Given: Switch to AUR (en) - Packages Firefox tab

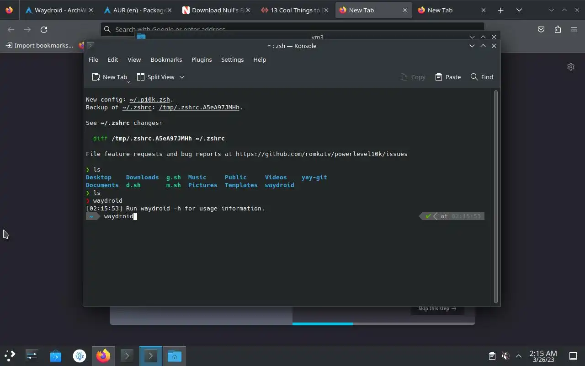Looking at the screenshot, I should pyautogui.click(x=137, y=10).
